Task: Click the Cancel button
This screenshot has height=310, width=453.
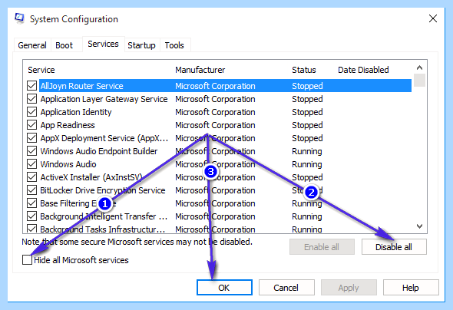Action: click(x=286, y=288)
